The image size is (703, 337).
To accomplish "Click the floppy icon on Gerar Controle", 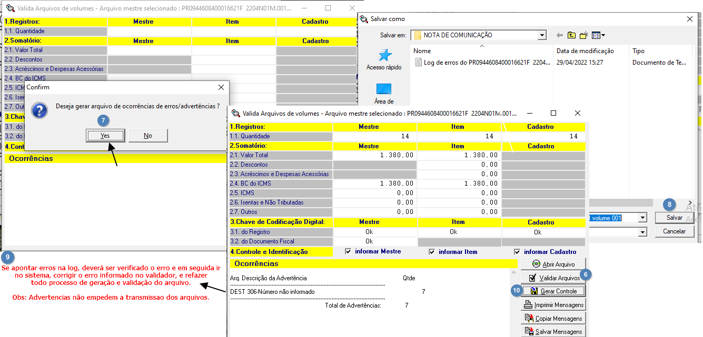I will tap(534, 291).
